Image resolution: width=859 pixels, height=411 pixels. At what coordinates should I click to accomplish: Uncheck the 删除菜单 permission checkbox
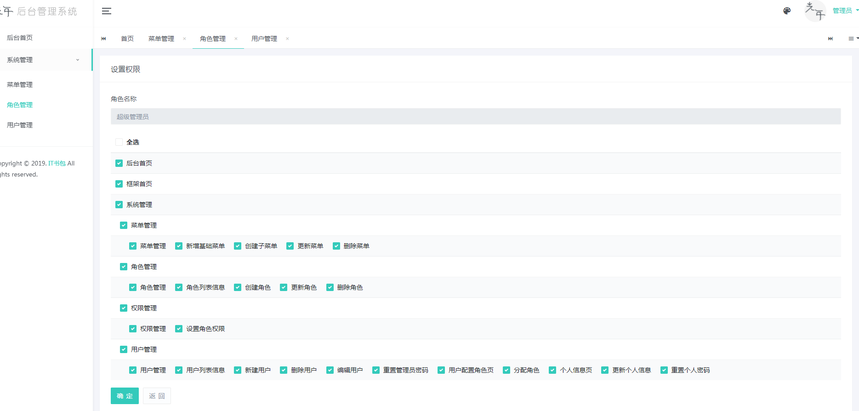(336, 246)
